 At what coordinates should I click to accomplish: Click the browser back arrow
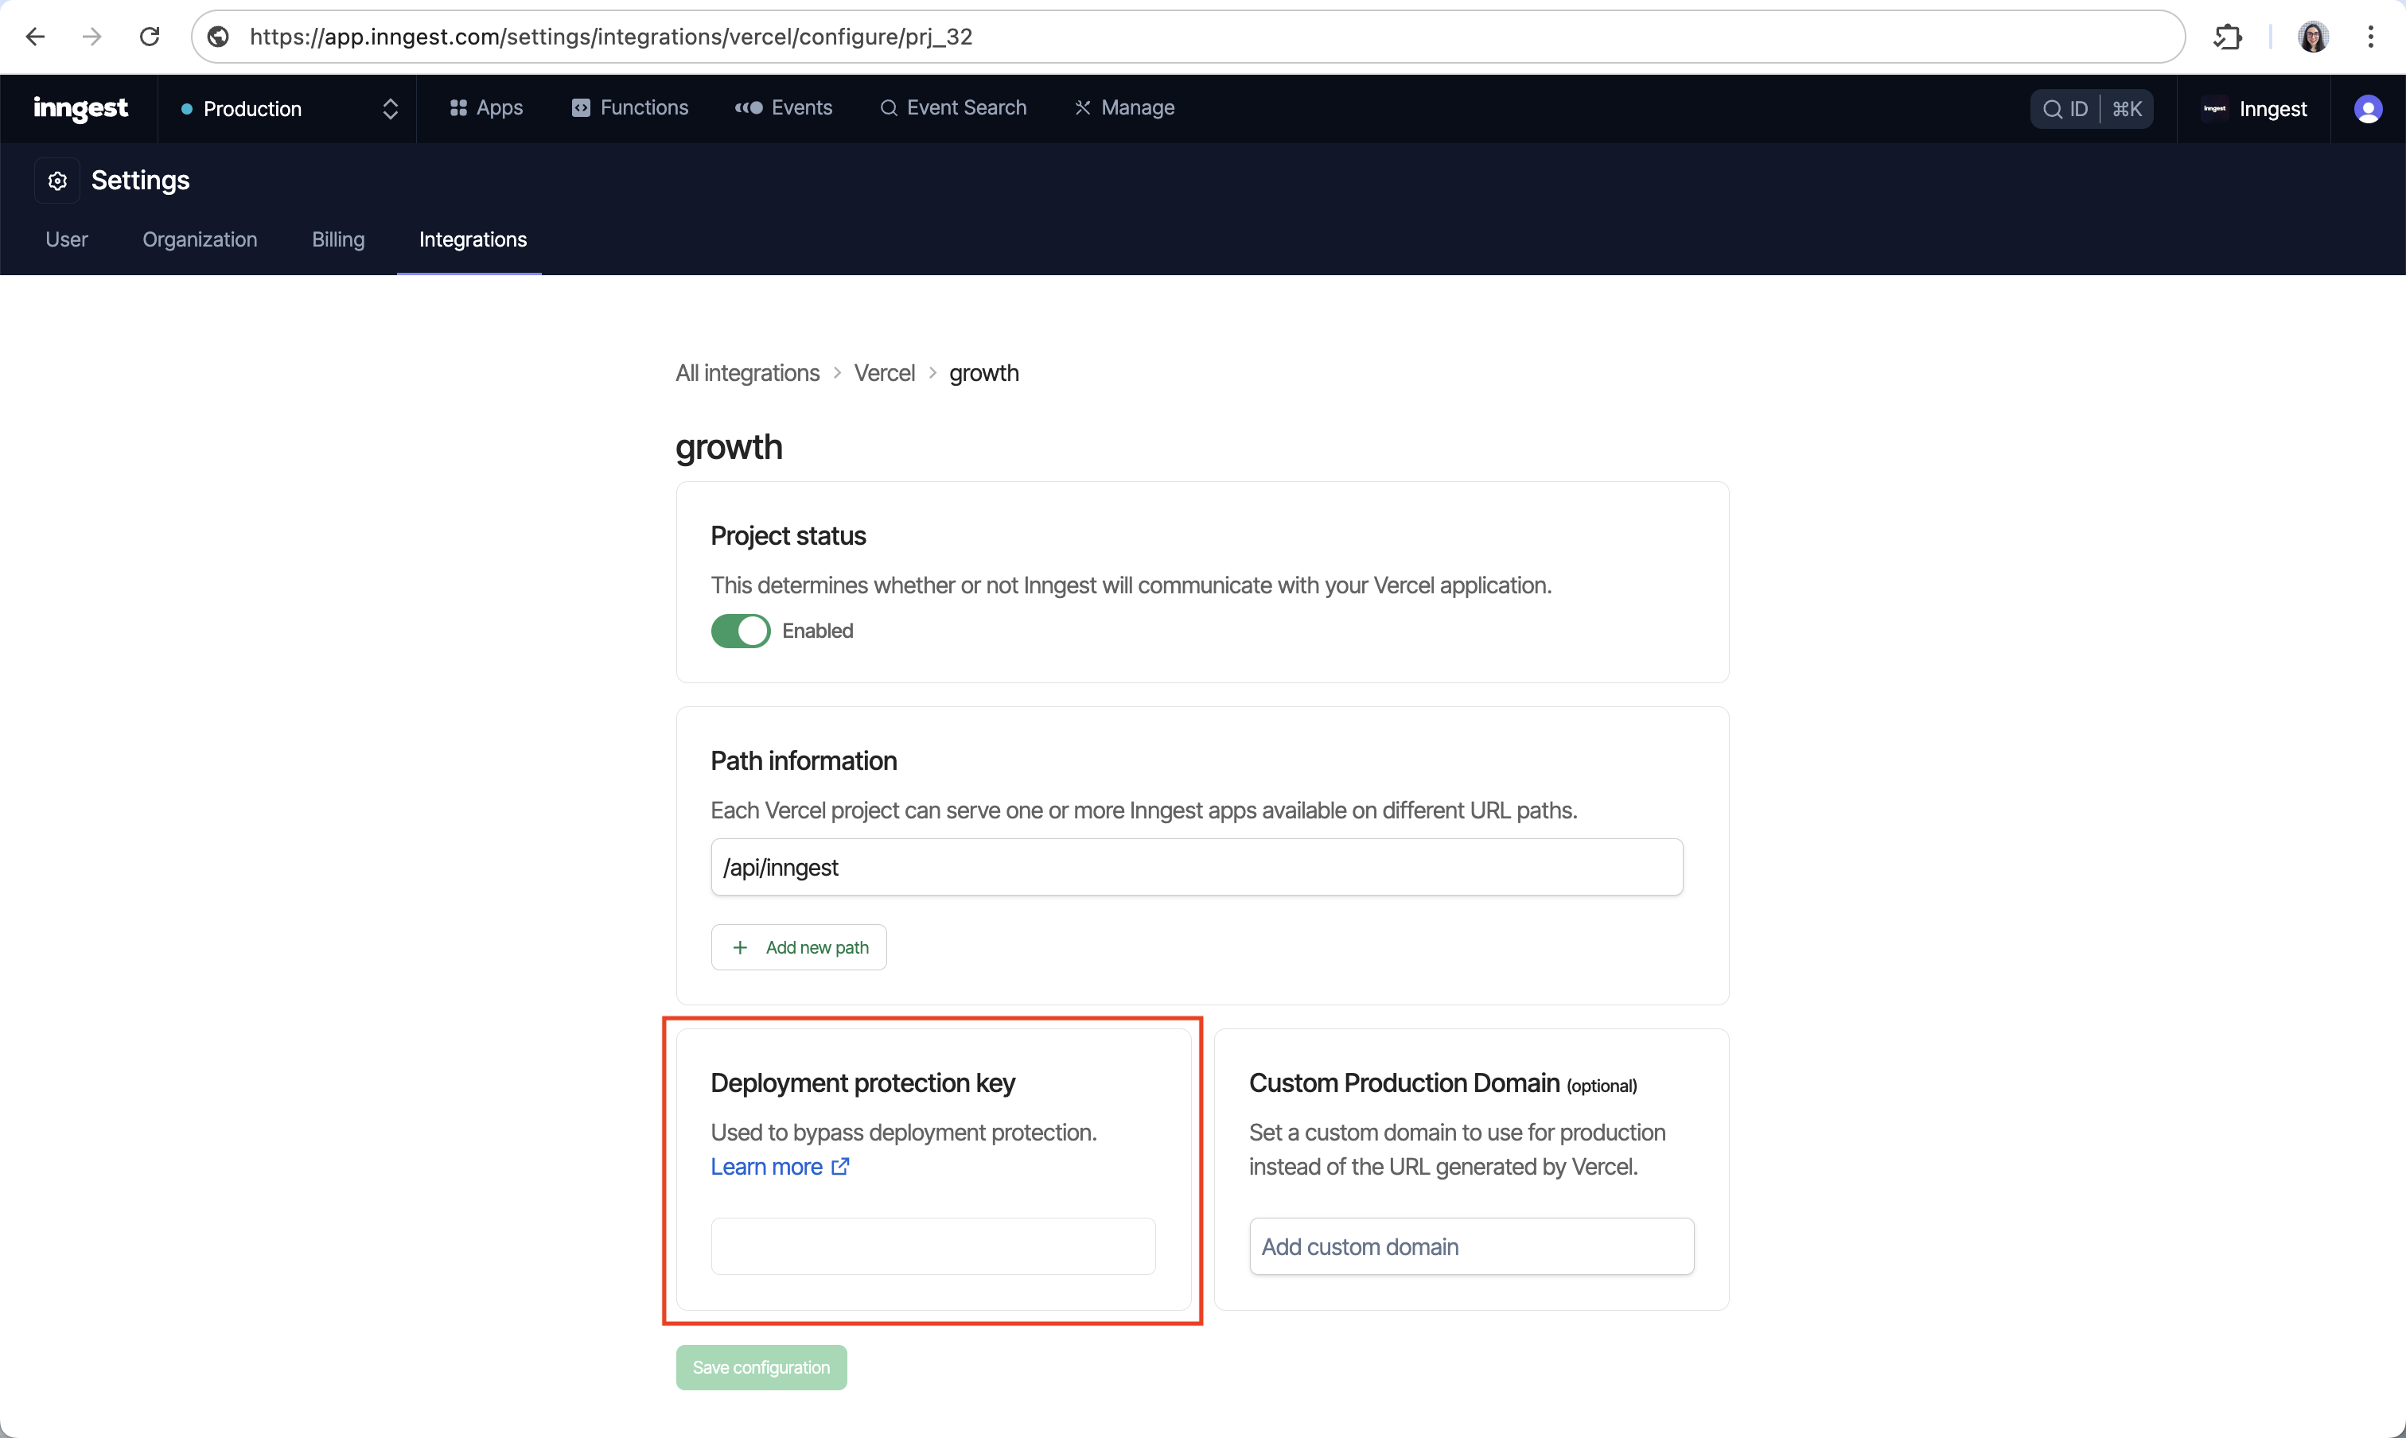[x=36, y=37]
